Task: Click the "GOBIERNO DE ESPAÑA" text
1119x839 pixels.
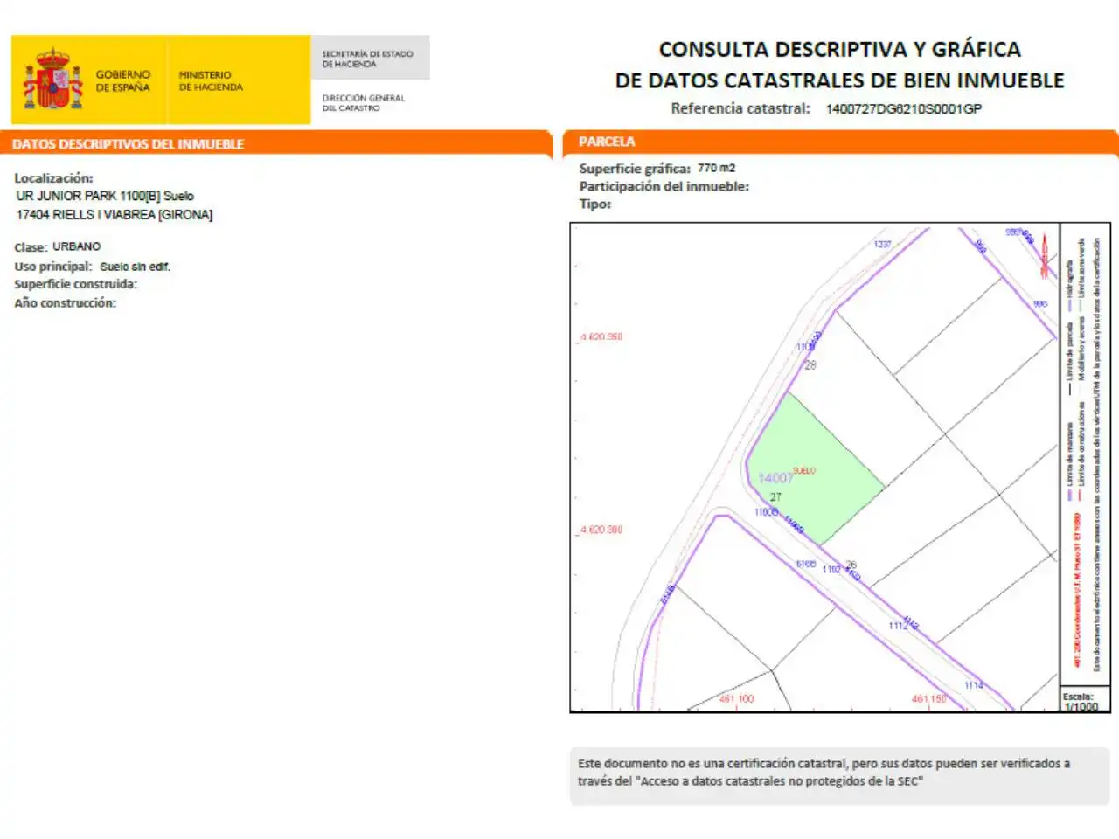Action: [x=123, y=81]
